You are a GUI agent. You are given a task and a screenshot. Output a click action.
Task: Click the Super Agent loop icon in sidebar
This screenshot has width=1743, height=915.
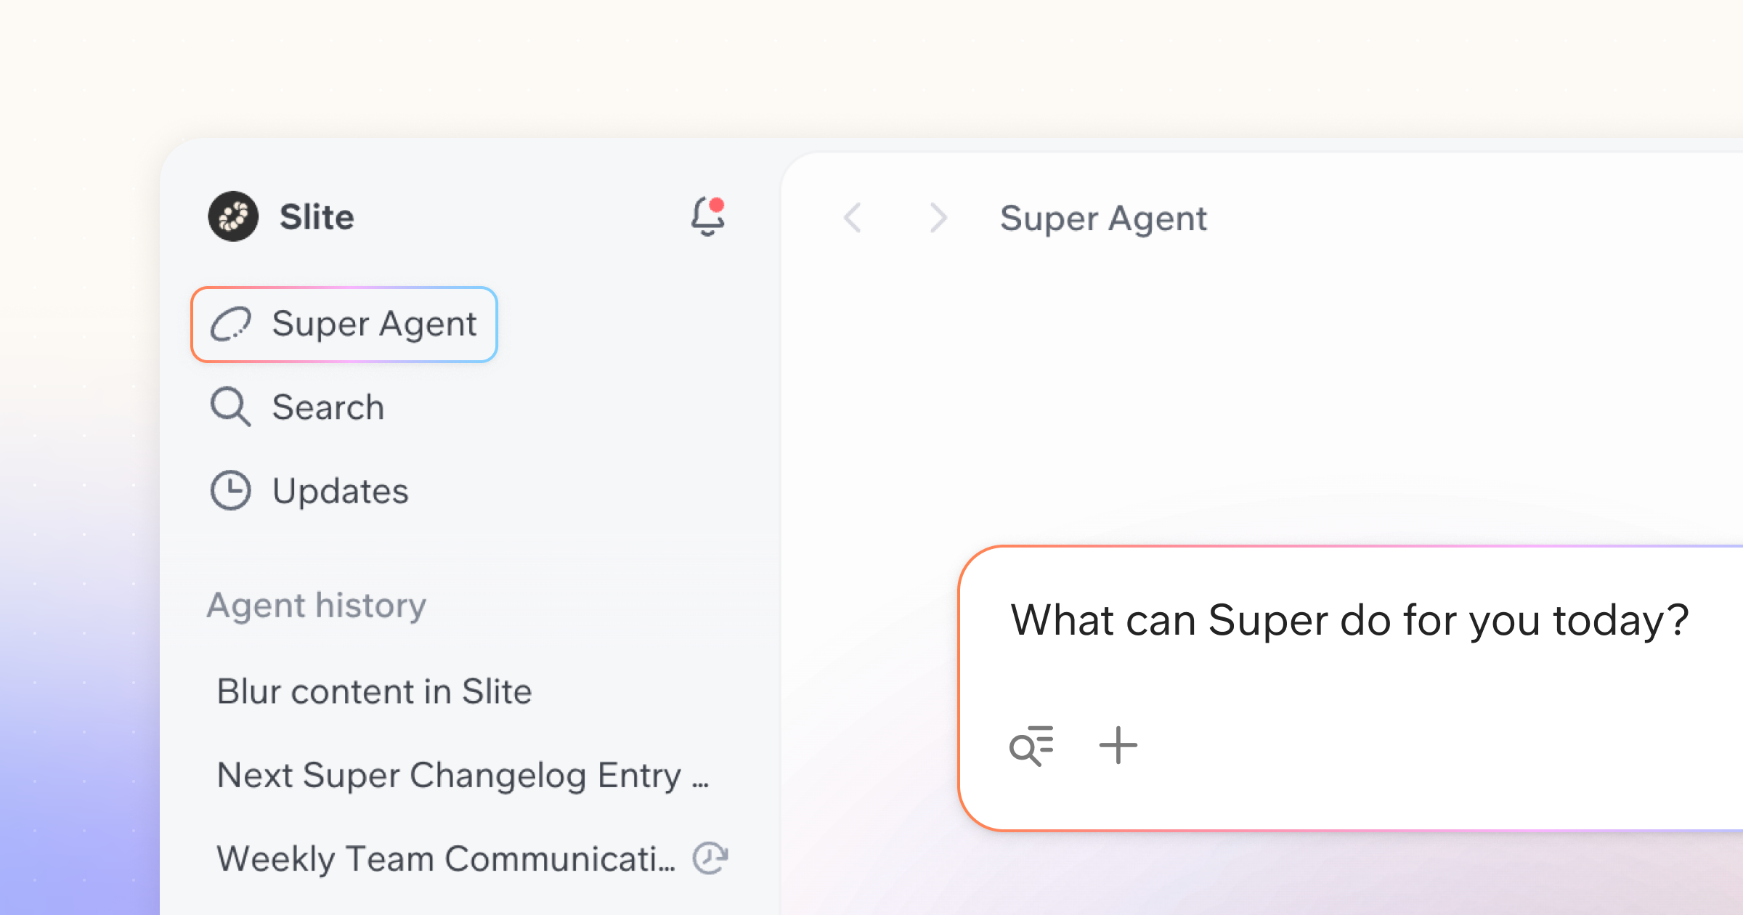coord(231,324)
